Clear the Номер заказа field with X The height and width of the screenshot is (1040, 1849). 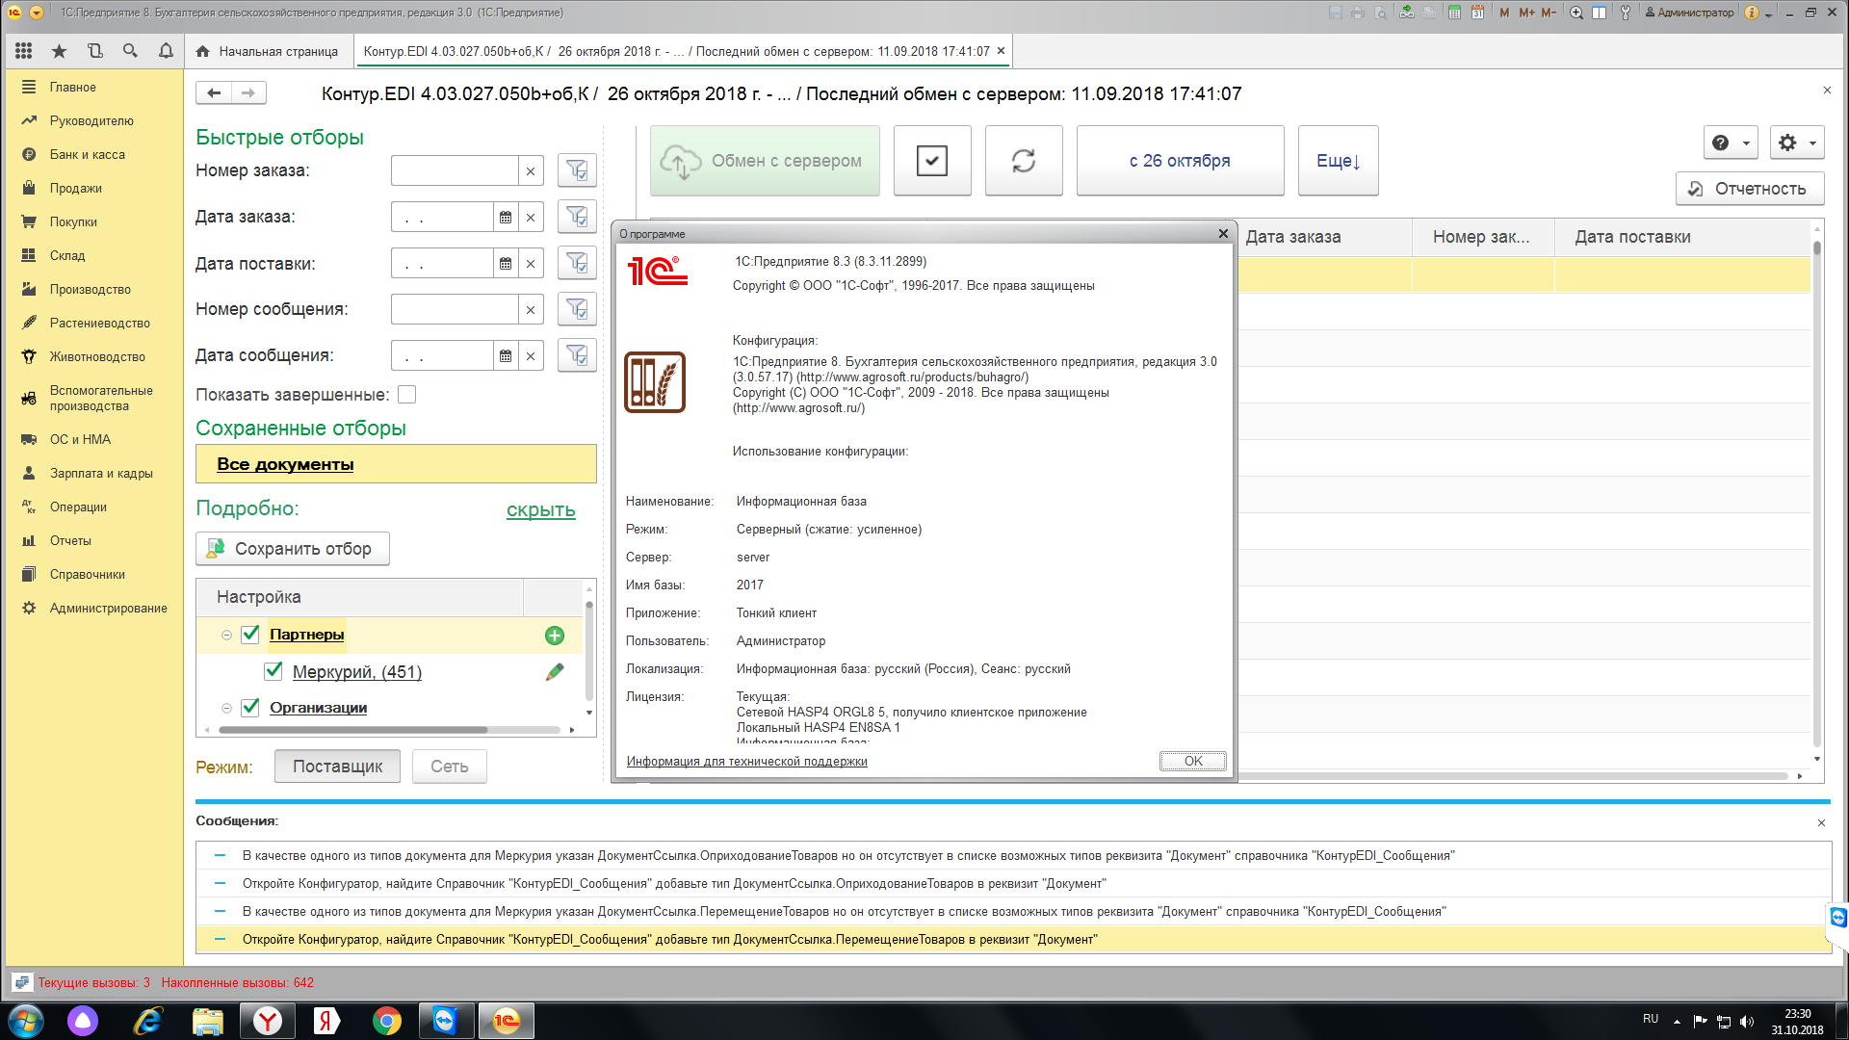point(531,171)
